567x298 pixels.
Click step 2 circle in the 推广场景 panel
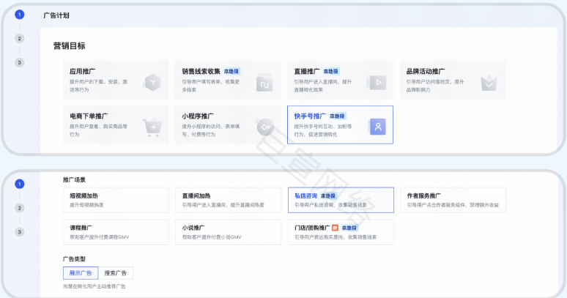click(20, 208)
